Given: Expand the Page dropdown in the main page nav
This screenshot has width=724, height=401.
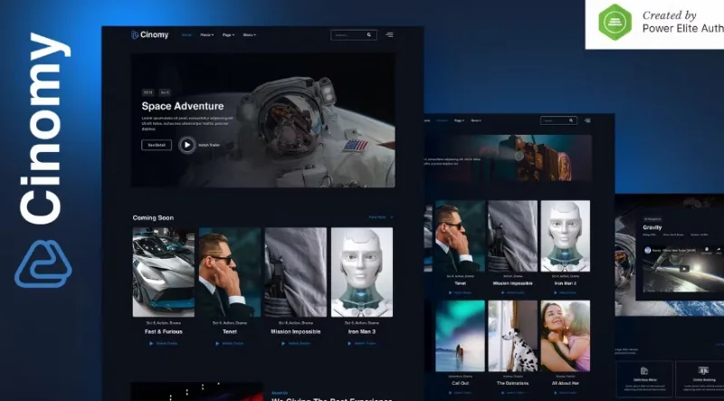Looking at the screenshot, I should 228,34.
